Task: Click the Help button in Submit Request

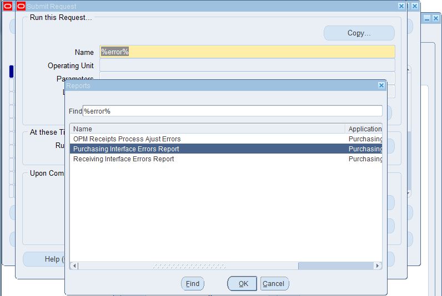Action: [x=44, y=259]
